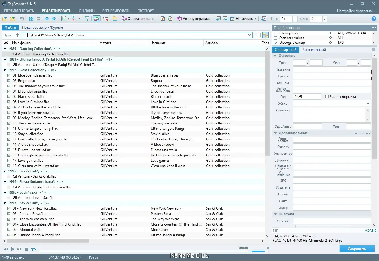Play the selected track
Image resolution: width=379 pixels, height=261 pixels.
[x=13, y=249]
